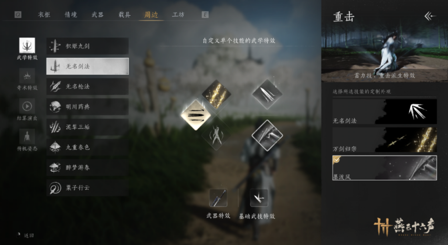Switch to the 武器 tab
The image size is (448, 245).
pos(98,15)
